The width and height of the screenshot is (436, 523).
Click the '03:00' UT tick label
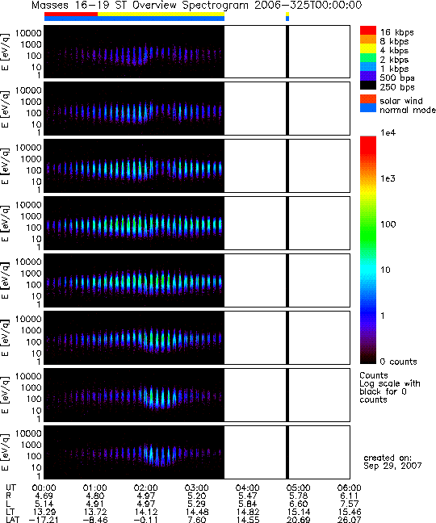click(196, 488)
